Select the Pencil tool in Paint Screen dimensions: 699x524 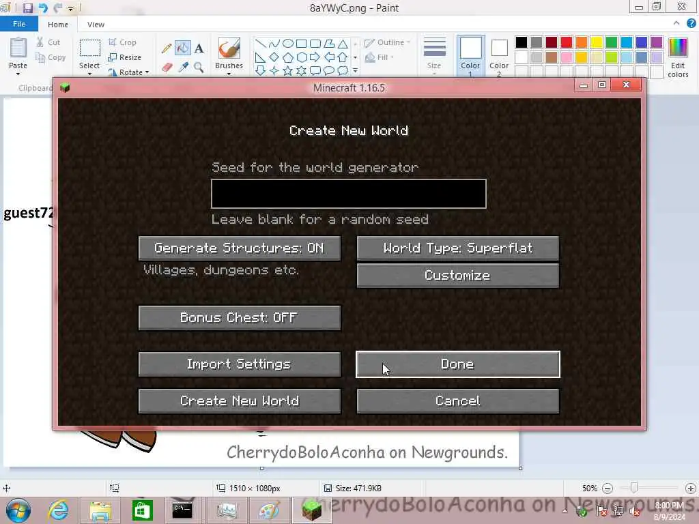[x=167, y=48]
